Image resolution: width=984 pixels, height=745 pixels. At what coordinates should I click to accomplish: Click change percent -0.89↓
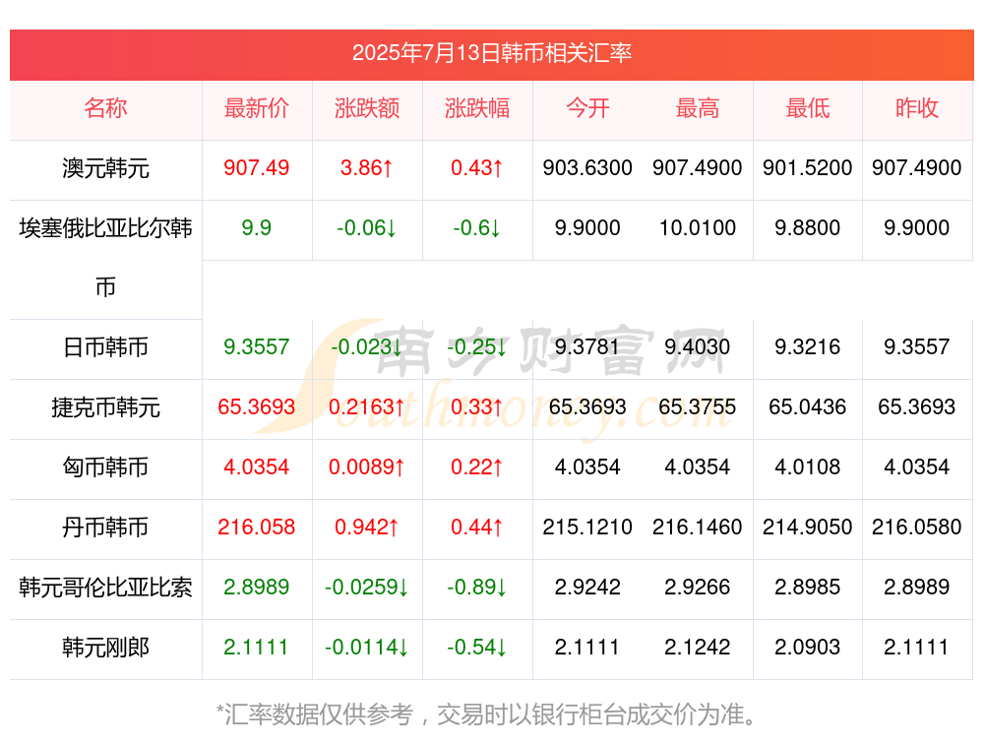[x=477, y=588]
